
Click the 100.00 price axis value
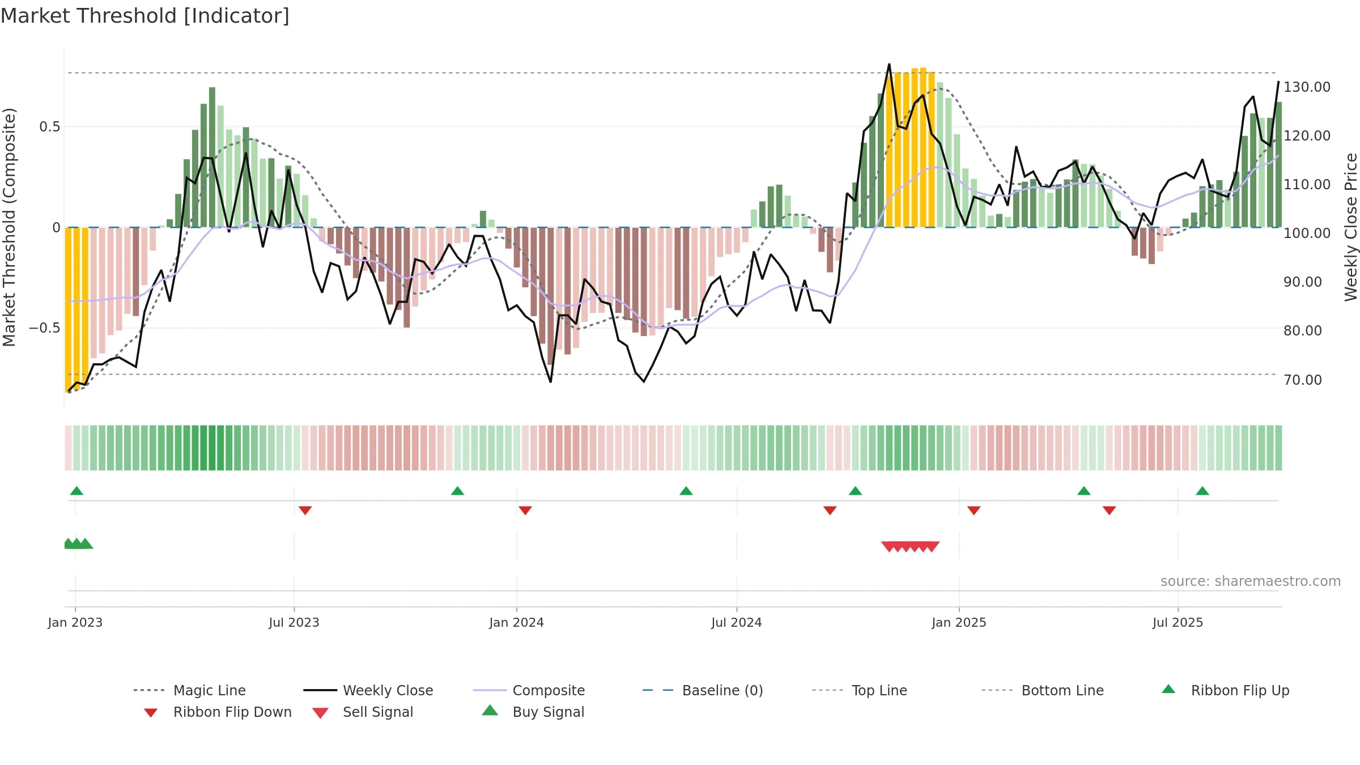[x=1307, y=233]
